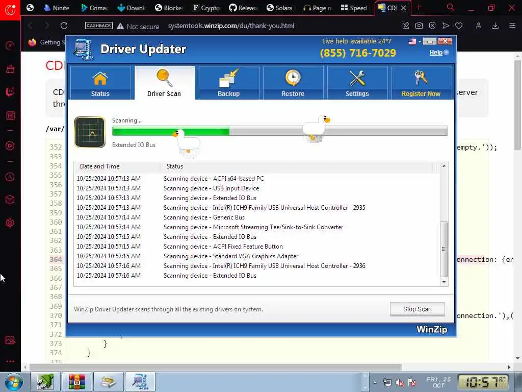Switch to the Speed browser tab

pyautogui.click(x=354, y=8)
